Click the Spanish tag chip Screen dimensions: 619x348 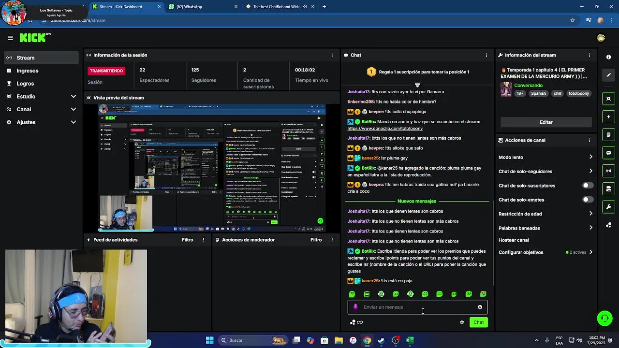coord(538,93)
